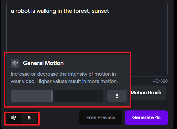Click inside the prompt text area blank space
The height and width of the screenshot is (129, 177).
(x=87, y=34)
